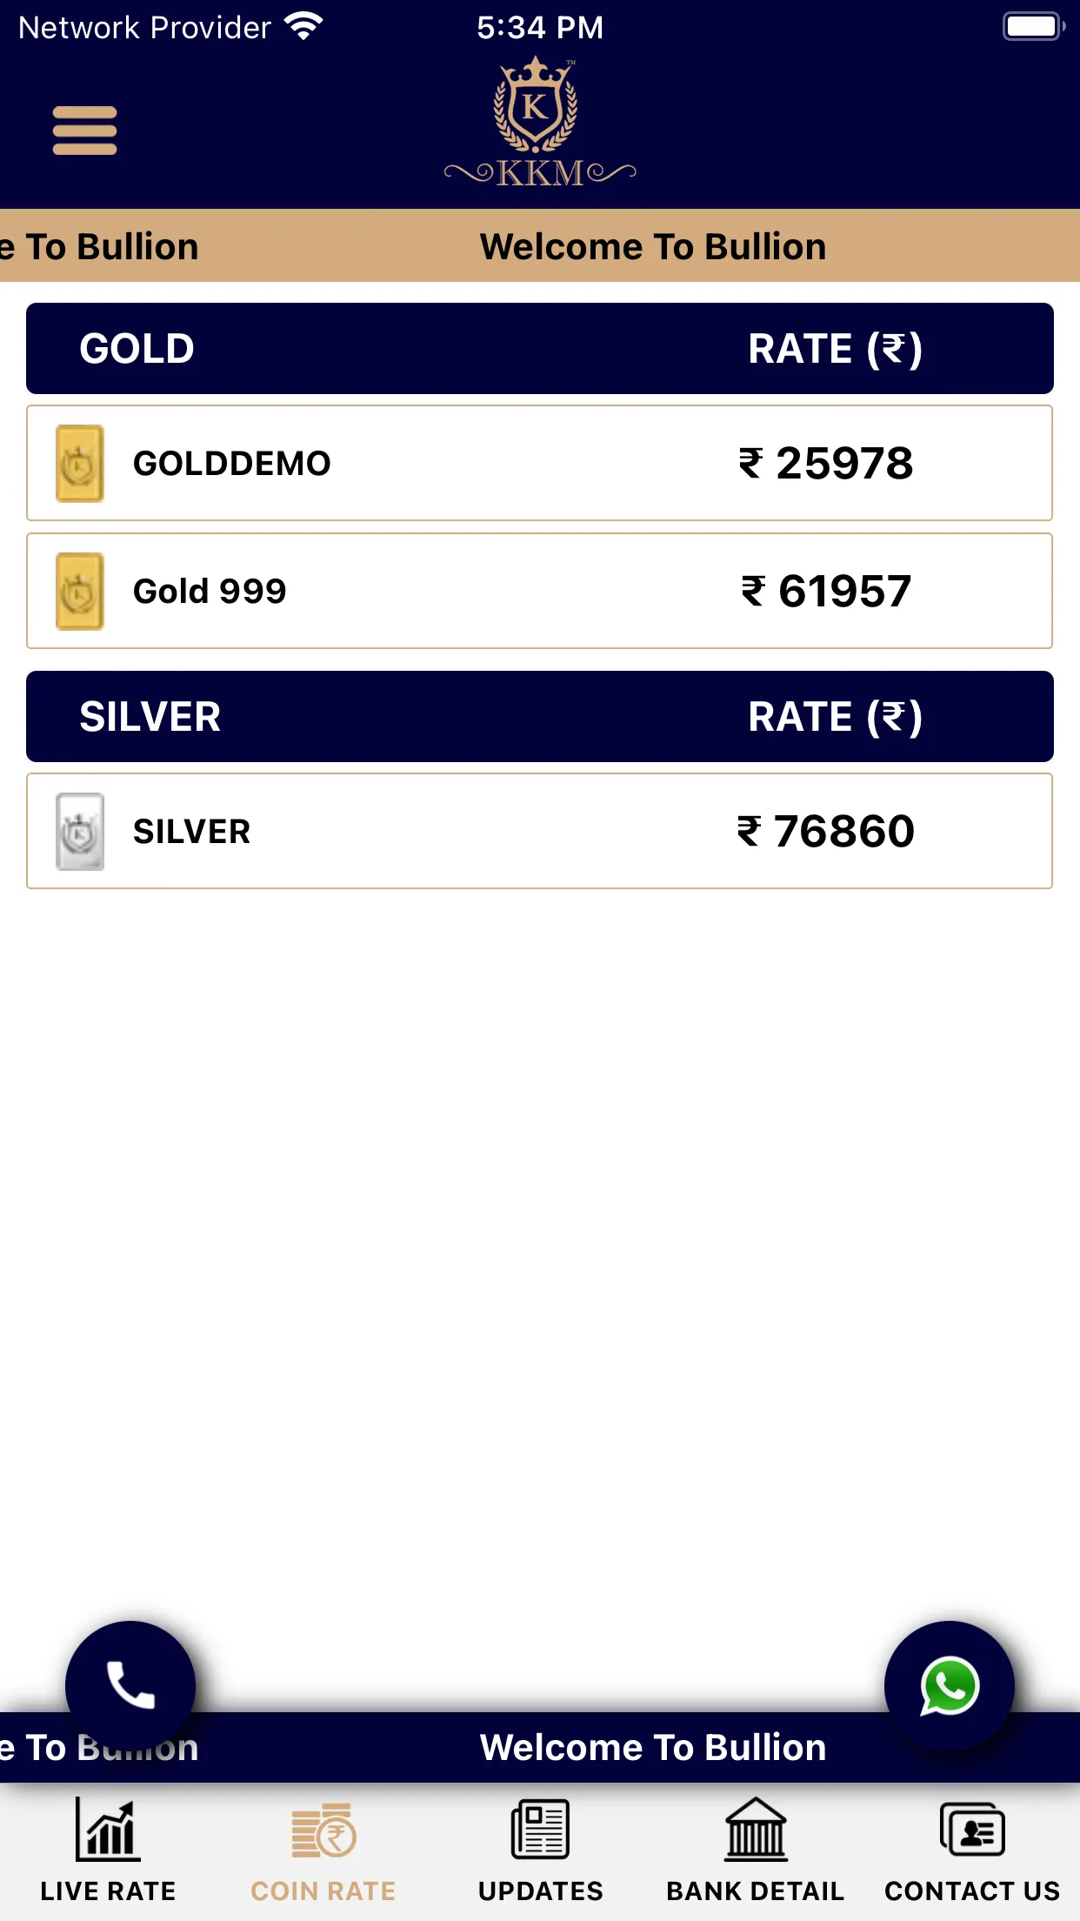Screen dimensions: 1080x1921
Task: Tap the bottom Welcome To Bullion ticker
Action: point(540,1748)
